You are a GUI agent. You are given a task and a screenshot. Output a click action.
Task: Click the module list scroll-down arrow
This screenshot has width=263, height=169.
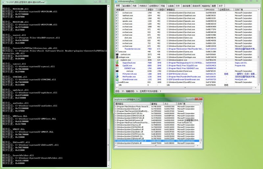(201, 143)
